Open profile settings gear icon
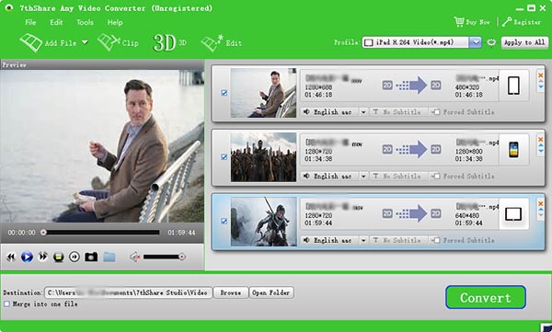This screenshot has height=332, width=552. [491, 42]
